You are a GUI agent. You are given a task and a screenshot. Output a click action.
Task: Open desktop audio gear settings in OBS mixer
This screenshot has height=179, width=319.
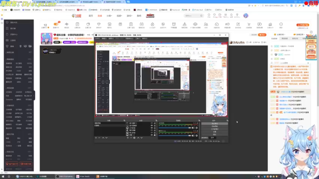[x=197, y=128]
